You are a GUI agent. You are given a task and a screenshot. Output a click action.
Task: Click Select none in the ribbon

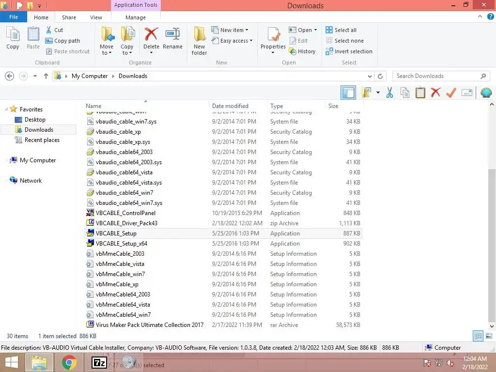tap(344, 41)
